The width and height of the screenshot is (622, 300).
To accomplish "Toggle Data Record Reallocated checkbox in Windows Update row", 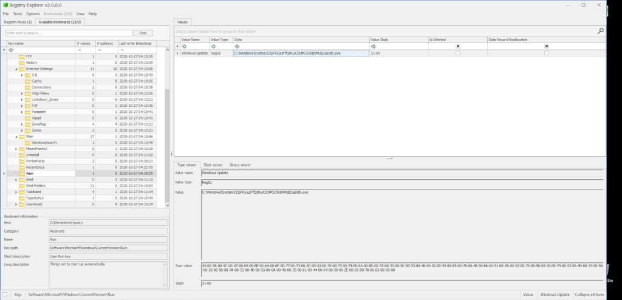I will [x=547, y=53].
